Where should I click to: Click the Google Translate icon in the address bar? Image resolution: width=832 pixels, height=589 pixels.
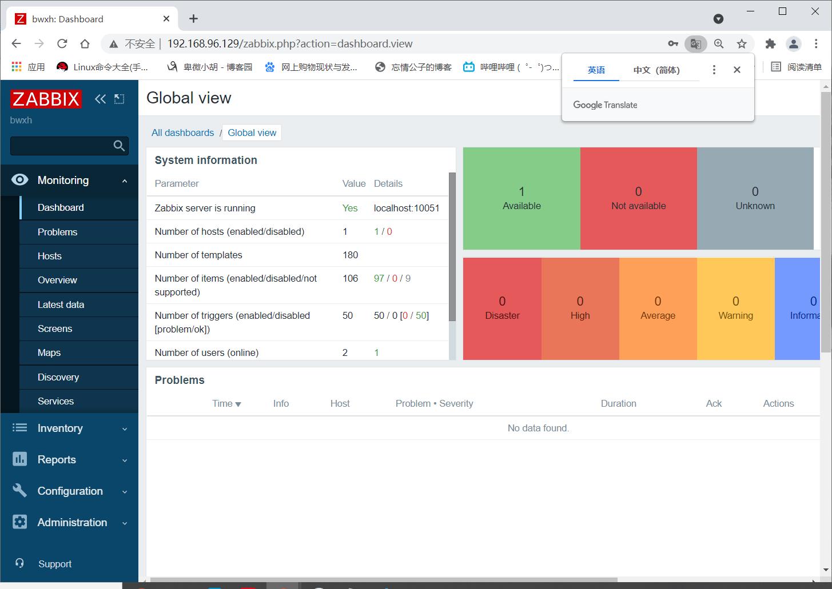(696, 43)
